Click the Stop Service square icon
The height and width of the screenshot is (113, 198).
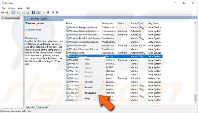click(48, 12)
